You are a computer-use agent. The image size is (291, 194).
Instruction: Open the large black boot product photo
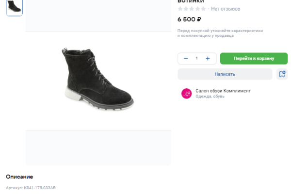[x=98, y=80]
